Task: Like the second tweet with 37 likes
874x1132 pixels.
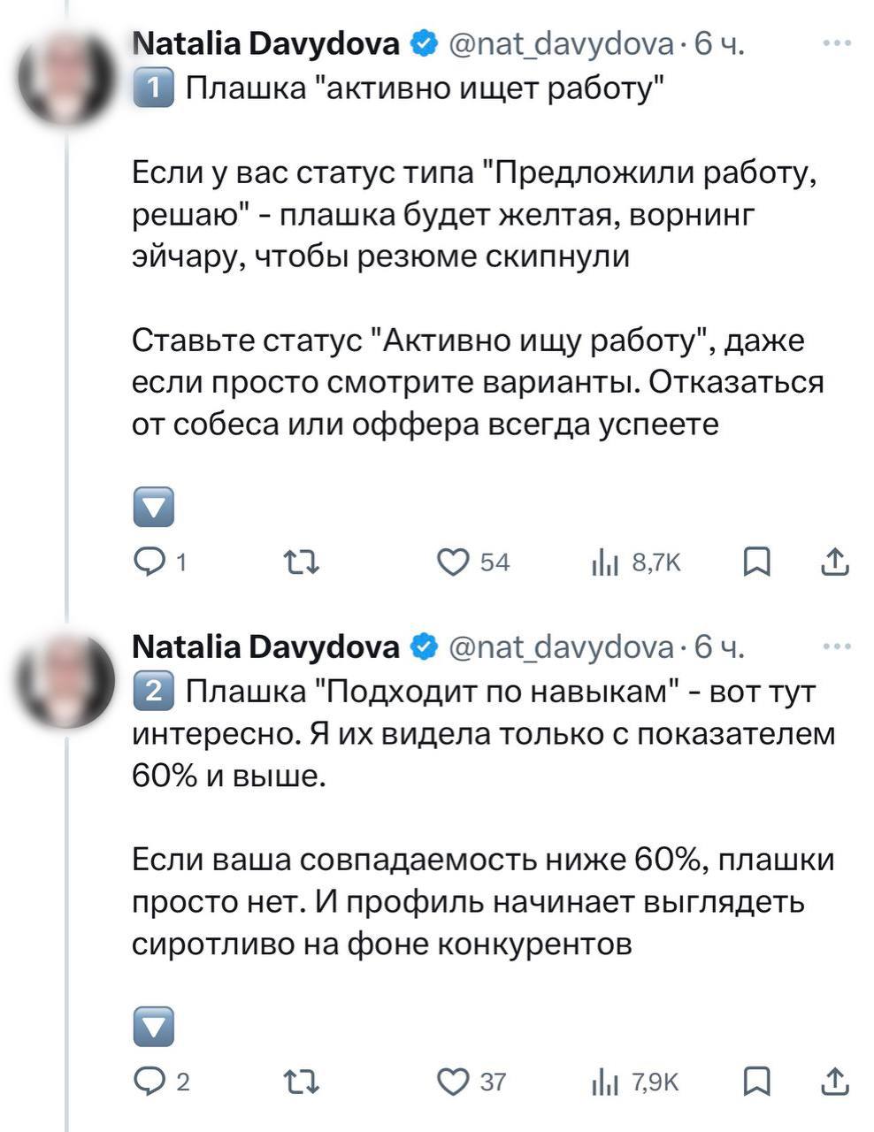Action: coord(454,1081)
